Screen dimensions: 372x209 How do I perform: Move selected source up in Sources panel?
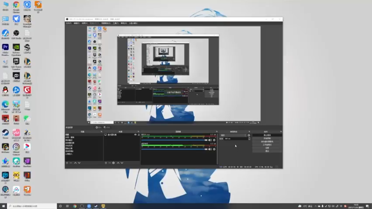(118, 163)
